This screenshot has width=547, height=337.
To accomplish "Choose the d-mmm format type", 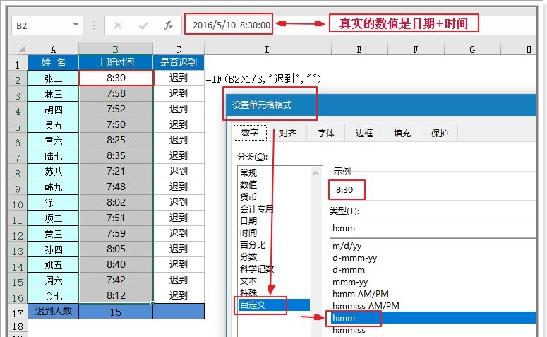I will pyautogui.click(x=349, y=270).
